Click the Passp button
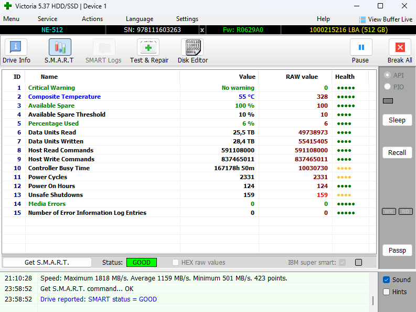416x312 pixels. [397, 251]
